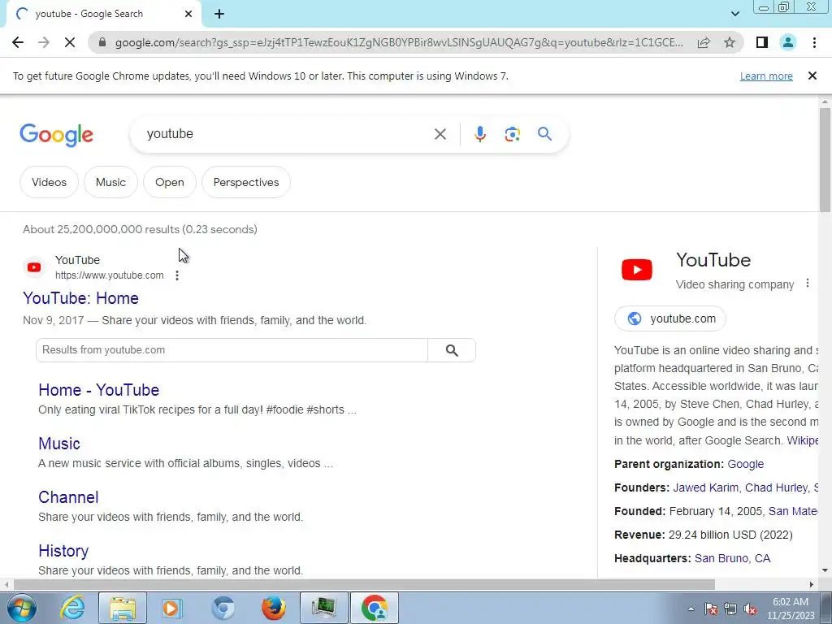View site security lock info
Viewport: 832px width, 624px height.
click(102, 42)
